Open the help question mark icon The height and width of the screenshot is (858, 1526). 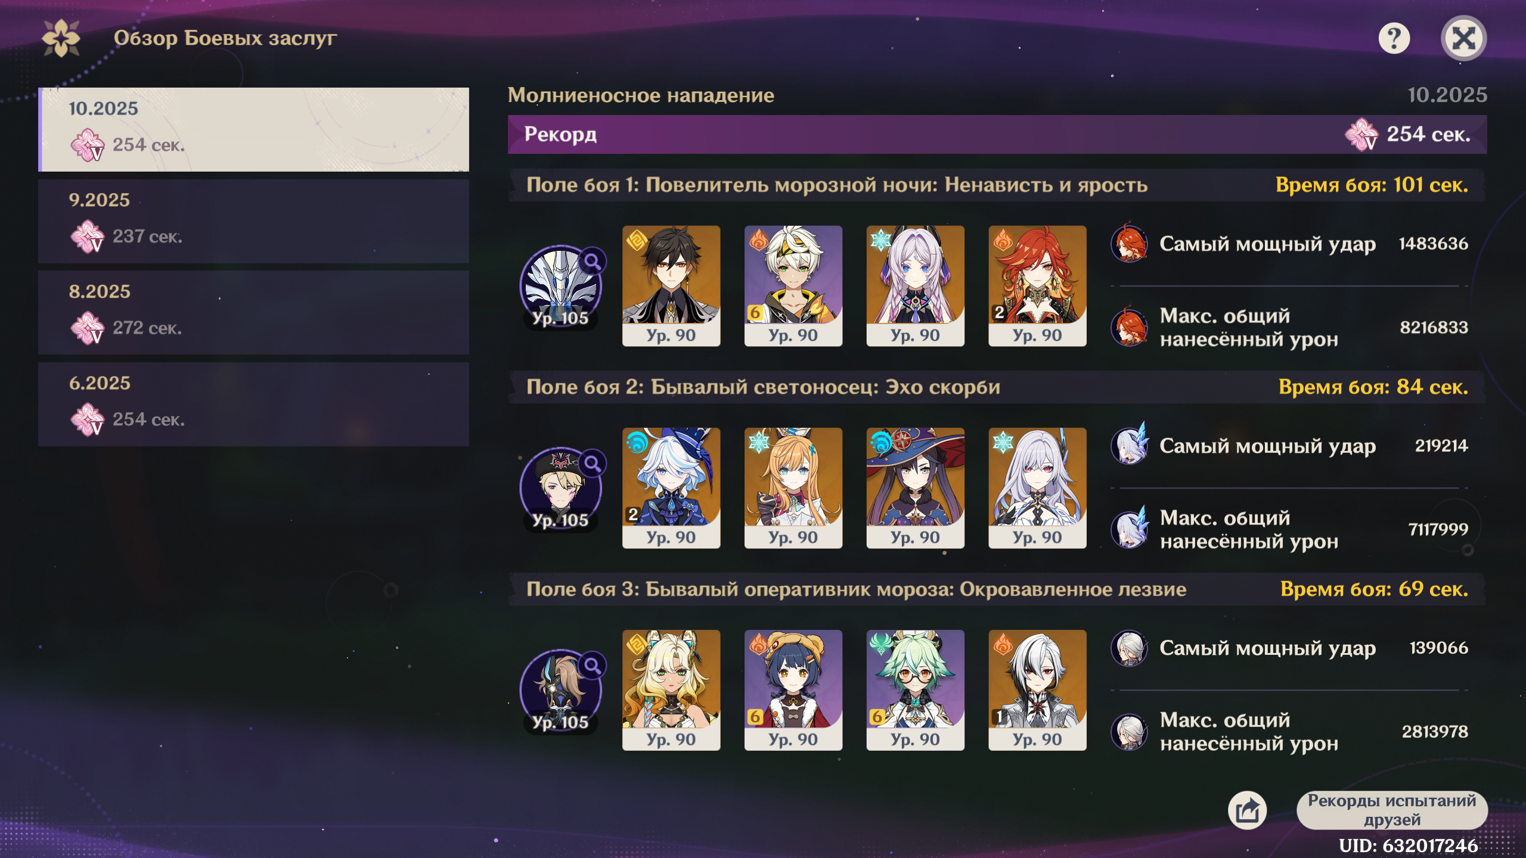click(1394, 39)
